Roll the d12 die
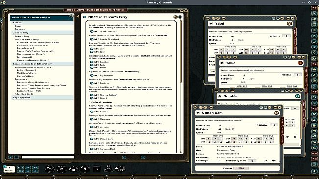The width and height of the screenshot is (319, 179). coord(62,169)
